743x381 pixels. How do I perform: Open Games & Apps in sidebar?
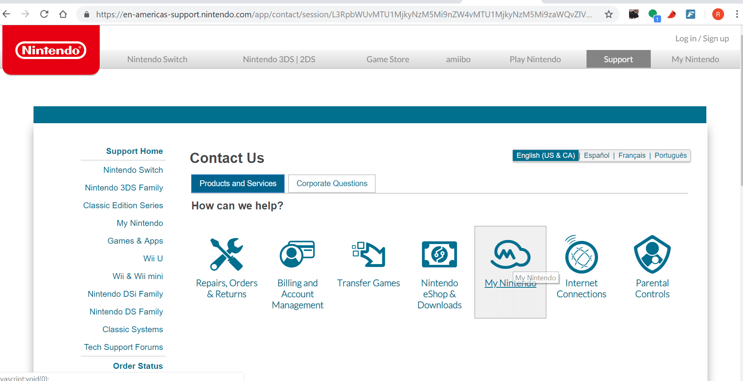(135, 241)
